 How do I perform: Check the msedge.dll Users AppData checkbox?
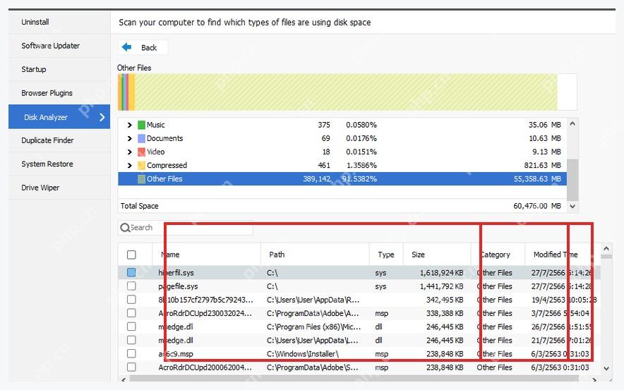point(131,340)
